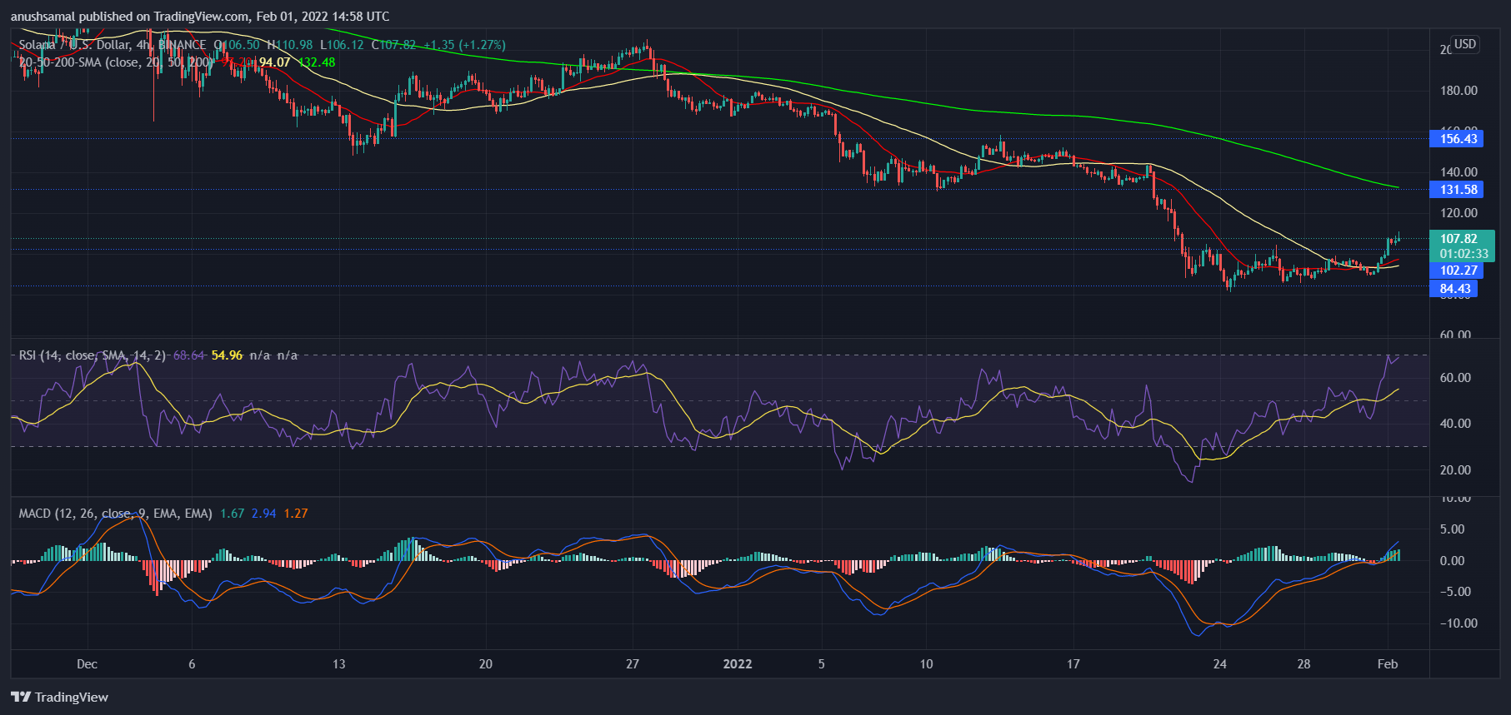The image size is (1511, 715).
Task: Click the 10 date label on time axis
Action: point(926,664)
